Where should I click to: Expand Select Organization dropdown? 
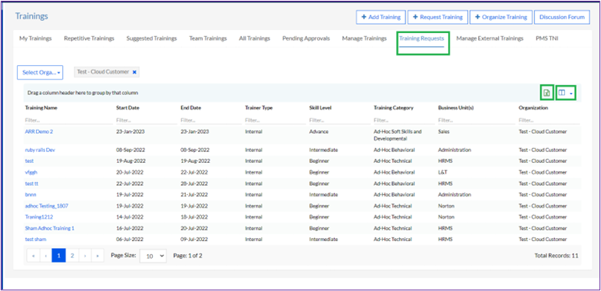(x=40, y=72)
